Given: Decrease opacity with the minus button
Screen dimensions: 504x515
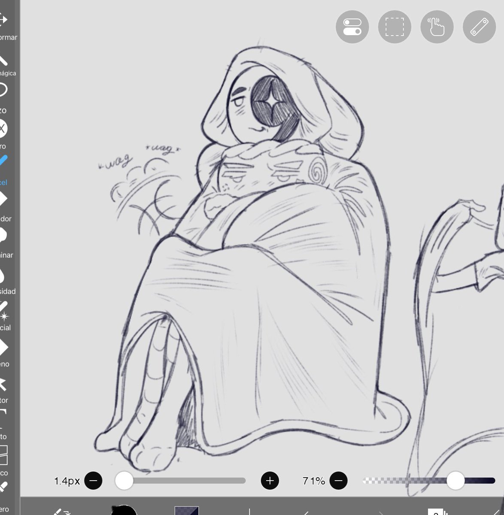Looking at the screenshot, I should click(x=339, y=481).
